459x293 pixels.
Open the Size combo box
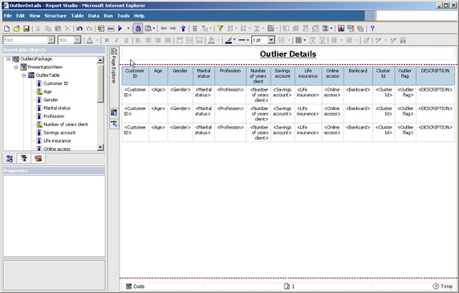(69, 40)
